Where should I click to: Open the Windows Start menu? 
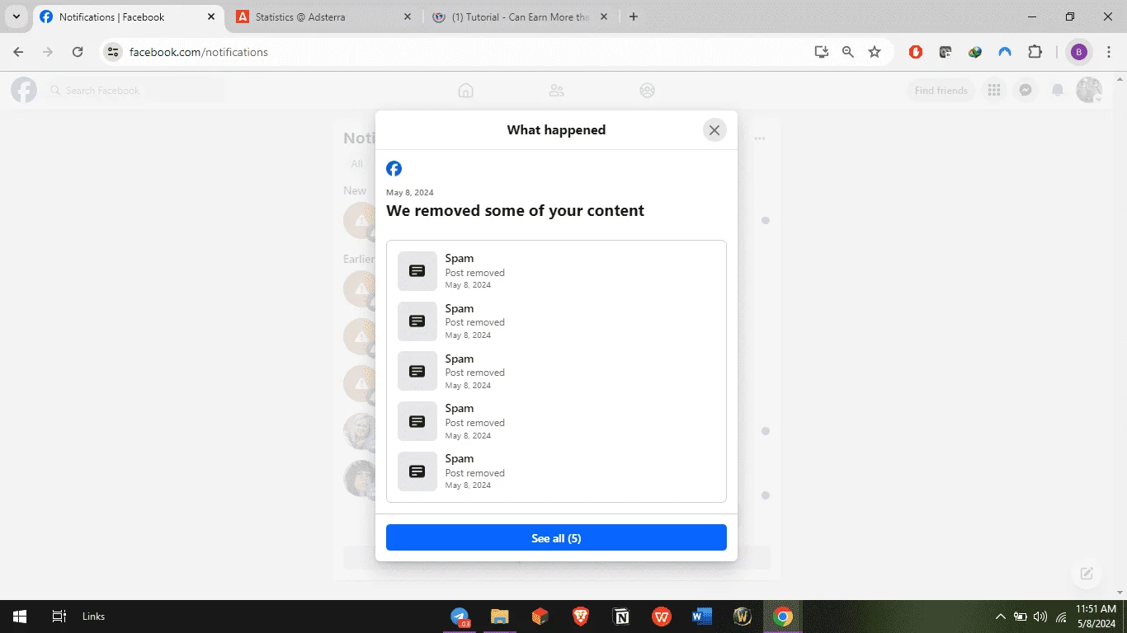click(x=20, y=617)
